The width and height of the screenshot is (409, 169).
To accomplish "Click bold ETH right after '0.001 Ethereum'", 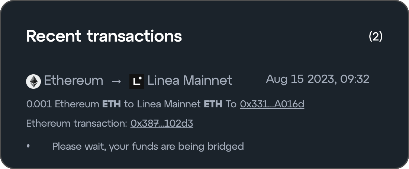I will point(112,104).
